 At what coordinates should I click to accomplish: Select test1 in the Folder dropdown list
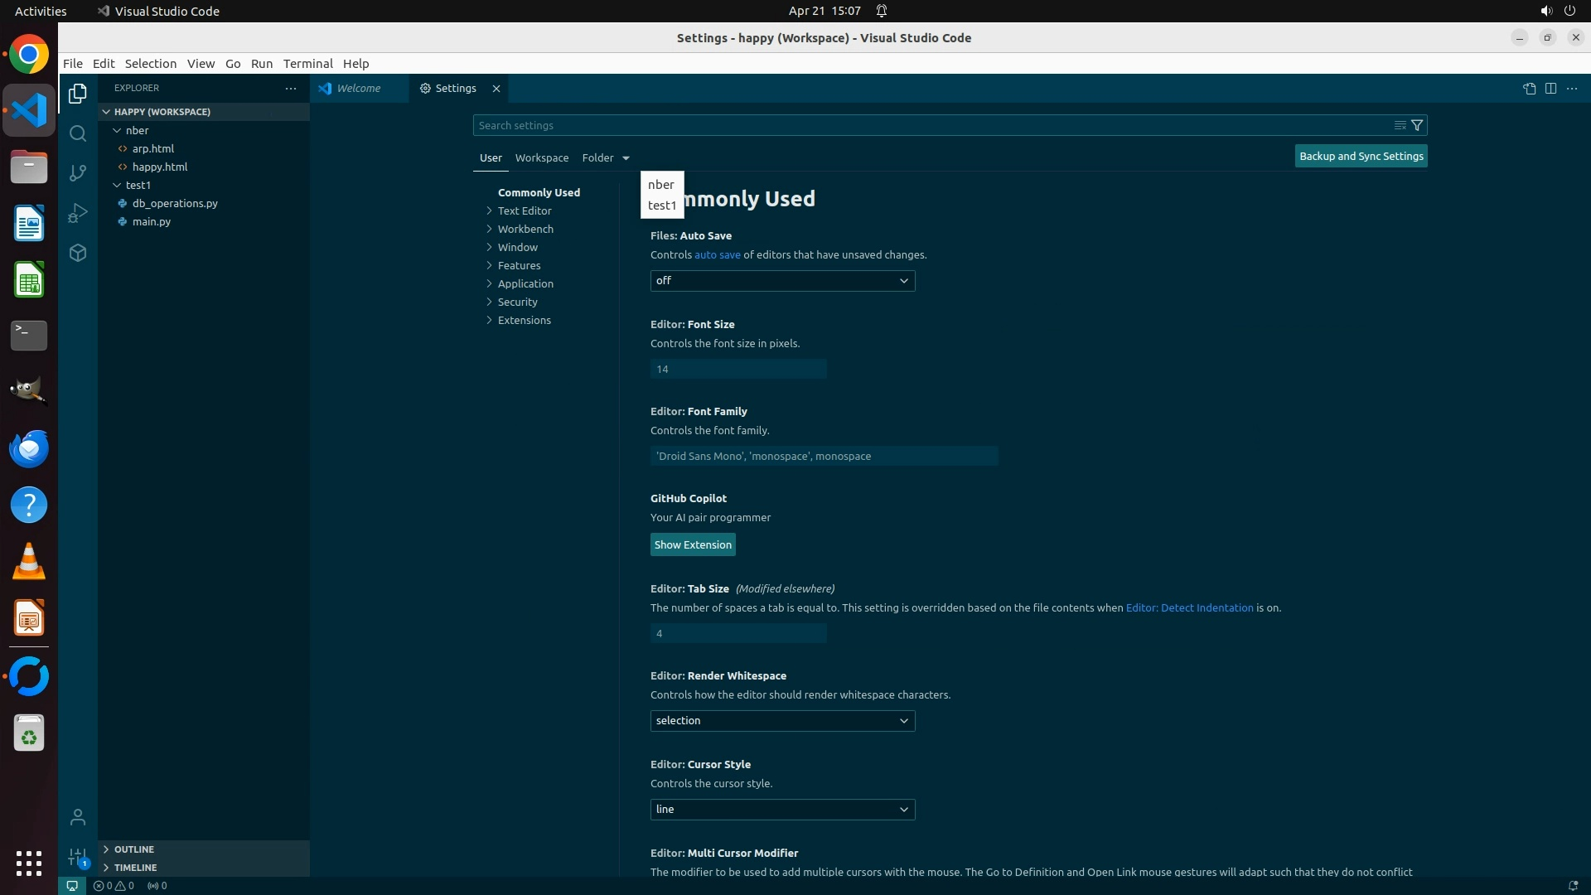pos(662,206)
